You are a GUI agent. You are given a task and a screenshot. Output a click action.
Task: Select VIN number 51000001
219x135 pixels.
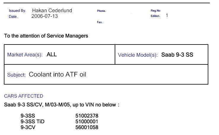click(x=87, y=122)
